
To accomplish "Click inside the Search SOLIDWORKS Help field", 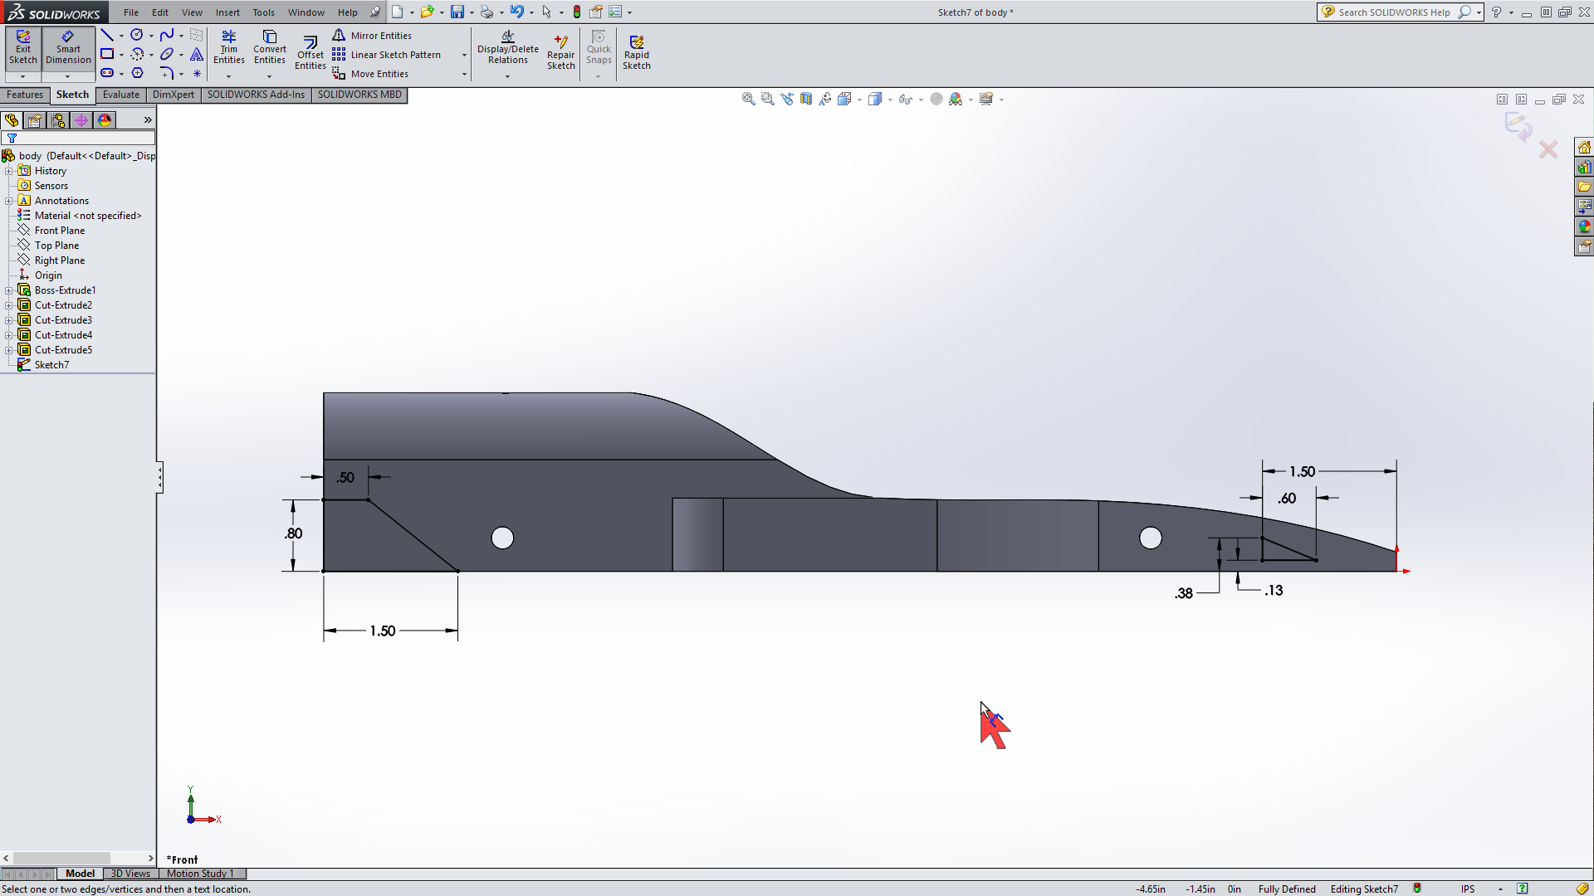I will (1395, 12).
